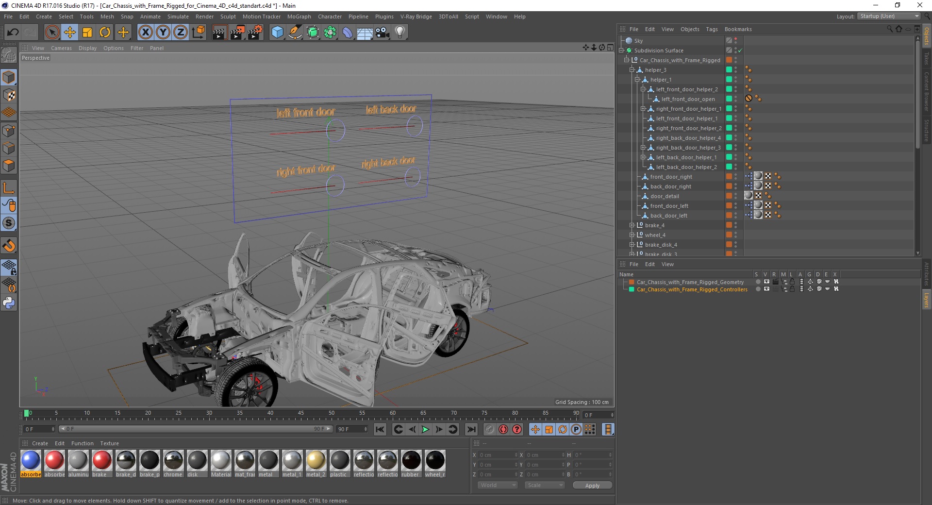This screenshot has height=505, width=932.
Task: Toggle Geometry layer visibility eye
Action: (x=766, y=282)
